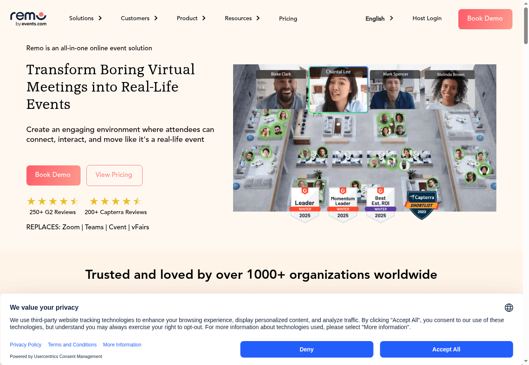Expand the Resources menu

[243, 18]
